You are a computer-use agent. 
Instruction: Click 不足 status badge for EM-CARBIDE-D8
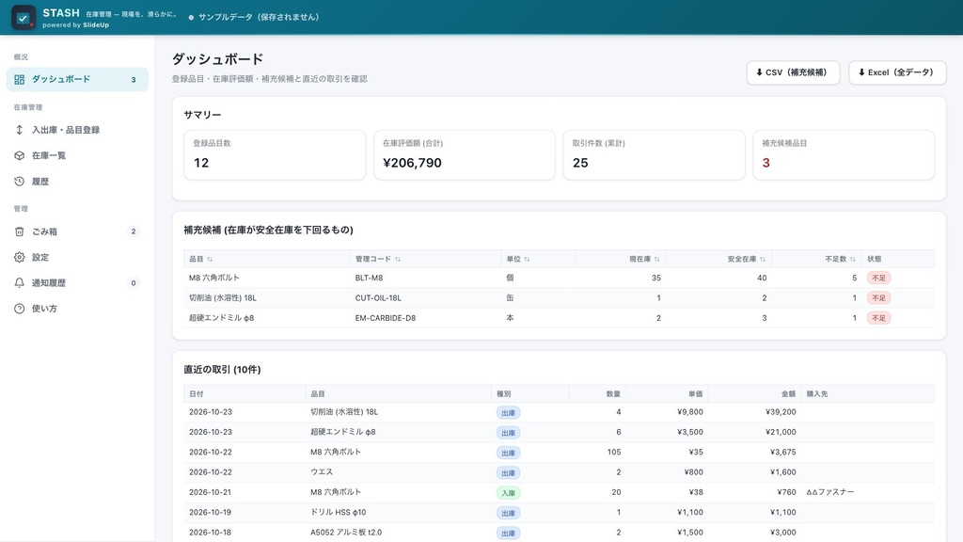[x=879, y=318]
